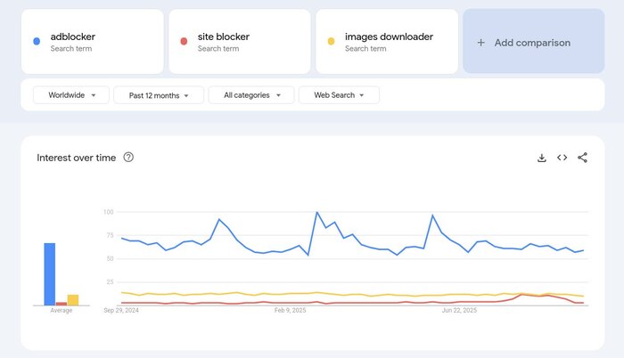Screen dimensions: 624x358
Task: Open the All categories dropdown
Action: point(250,94)
